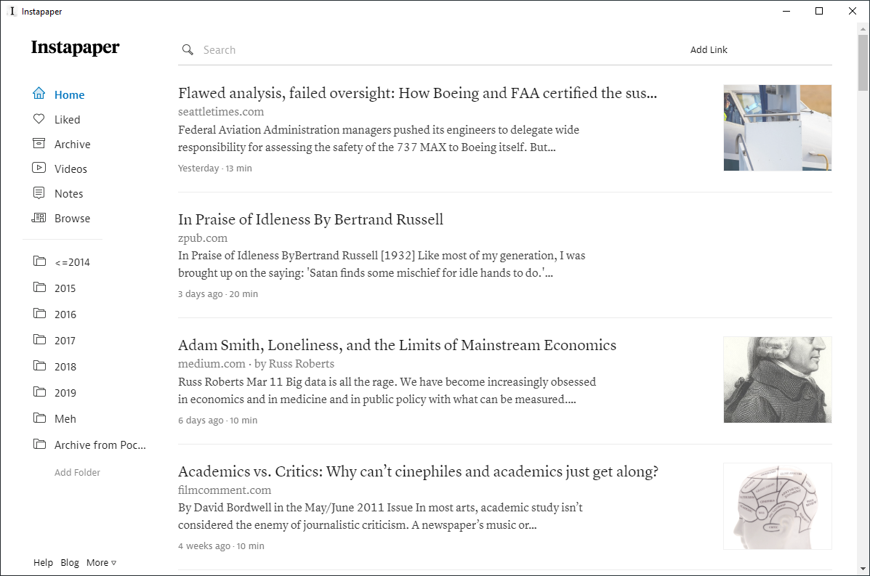Click the Meh folder icon

tap(39, 418)
